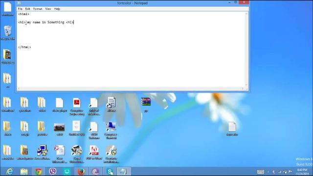Click the Notepad icon in the title bar
Image resolution: width=313 pixels, height=176 pixels.
point(19,3)
